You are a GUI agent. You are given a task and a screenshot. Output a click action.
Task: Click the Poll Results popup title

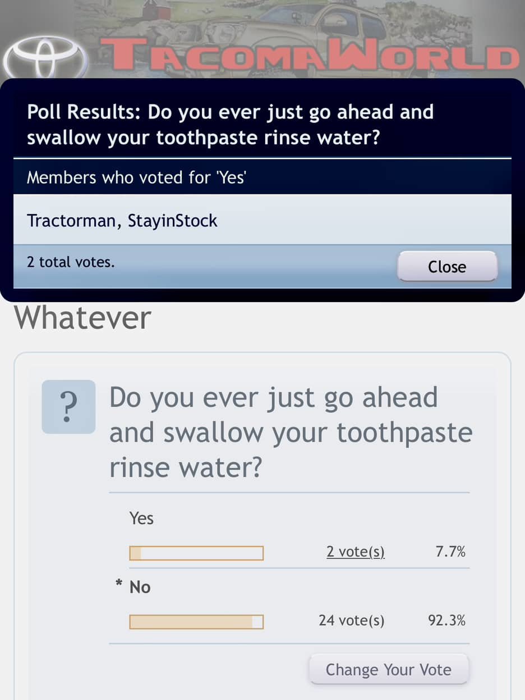tap(230, 124)
